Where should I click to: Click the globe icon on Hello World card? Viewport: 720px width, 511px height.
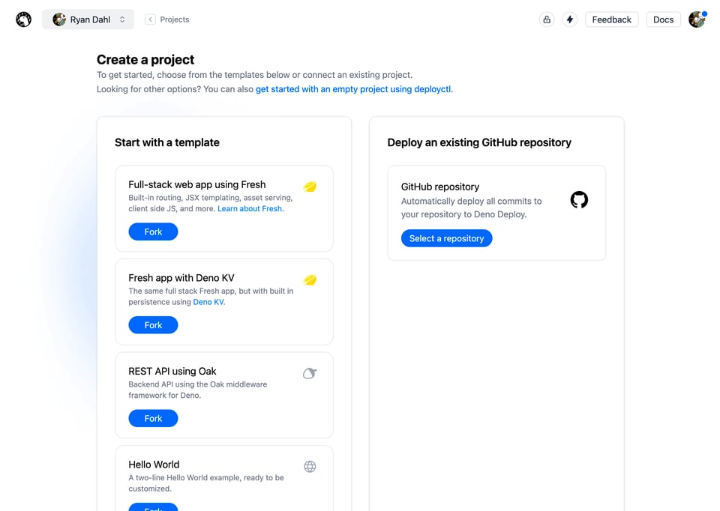[x=310, y=467]
